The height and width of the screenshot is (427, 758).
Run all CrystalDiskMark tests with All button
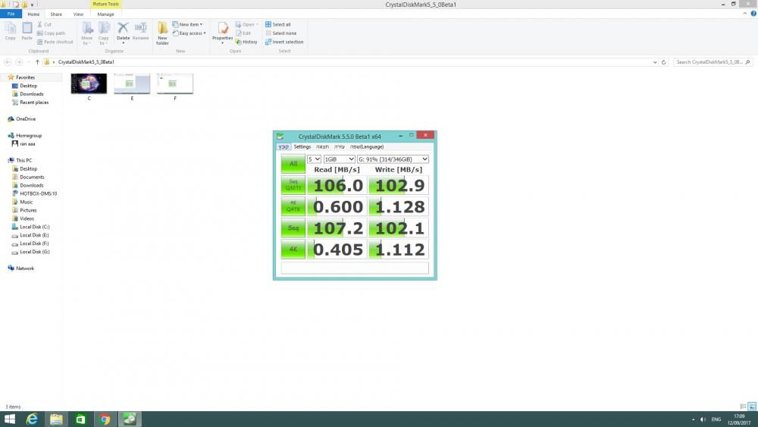[x=293, y=164]
